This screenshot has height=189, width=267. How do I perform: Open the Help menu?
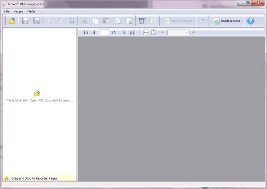[x=31, y=11]
